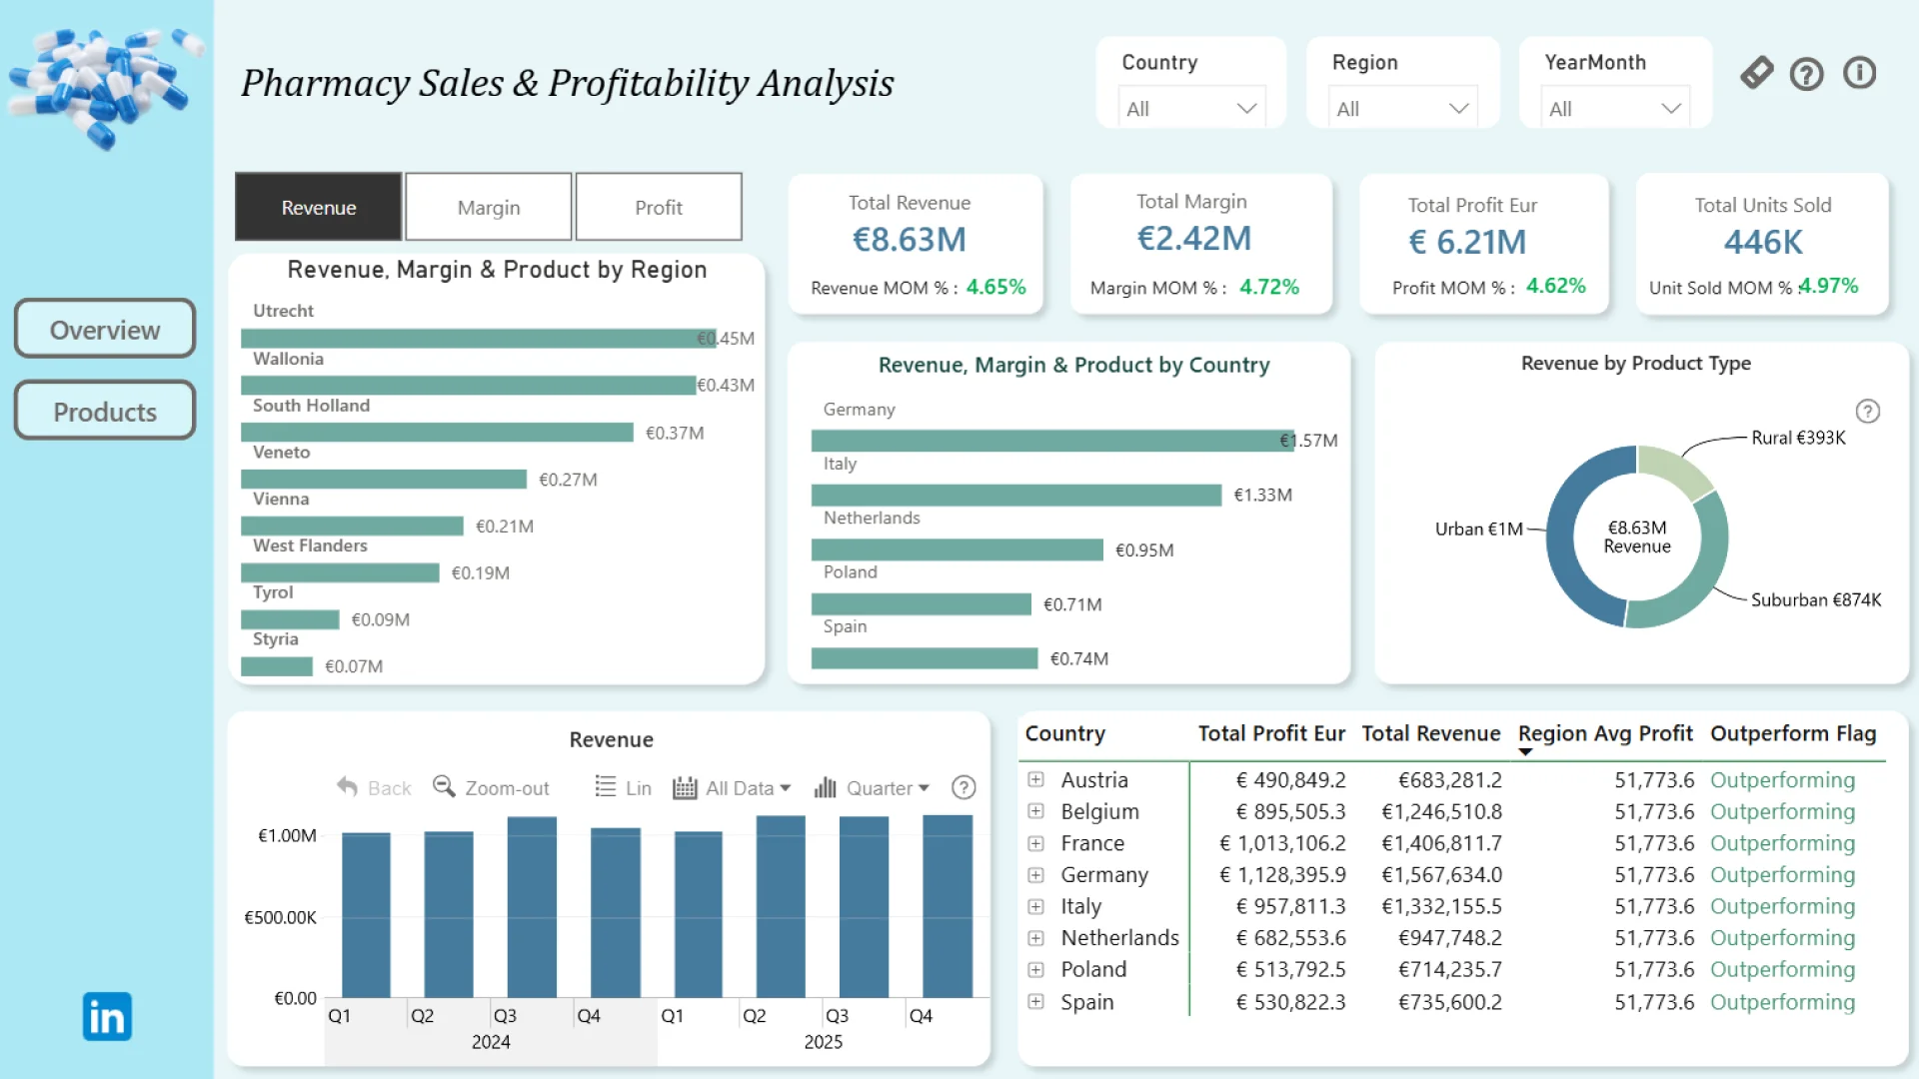1919x1079 pixels.
Task: Click the Zoom-out magnifier icon
Action: click(444, 787)
